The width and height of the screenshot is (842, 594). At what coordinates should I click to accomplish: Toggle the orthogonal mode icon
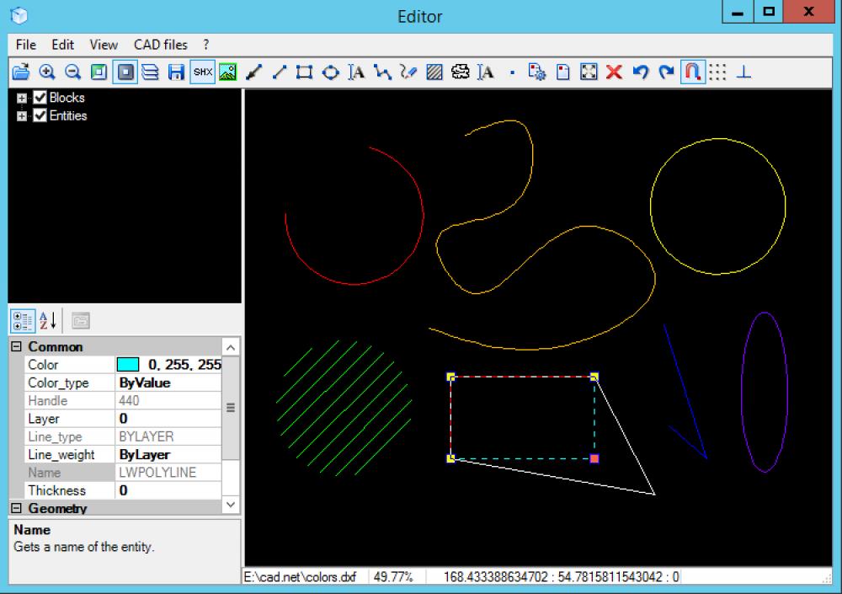(x=744, y=72)
